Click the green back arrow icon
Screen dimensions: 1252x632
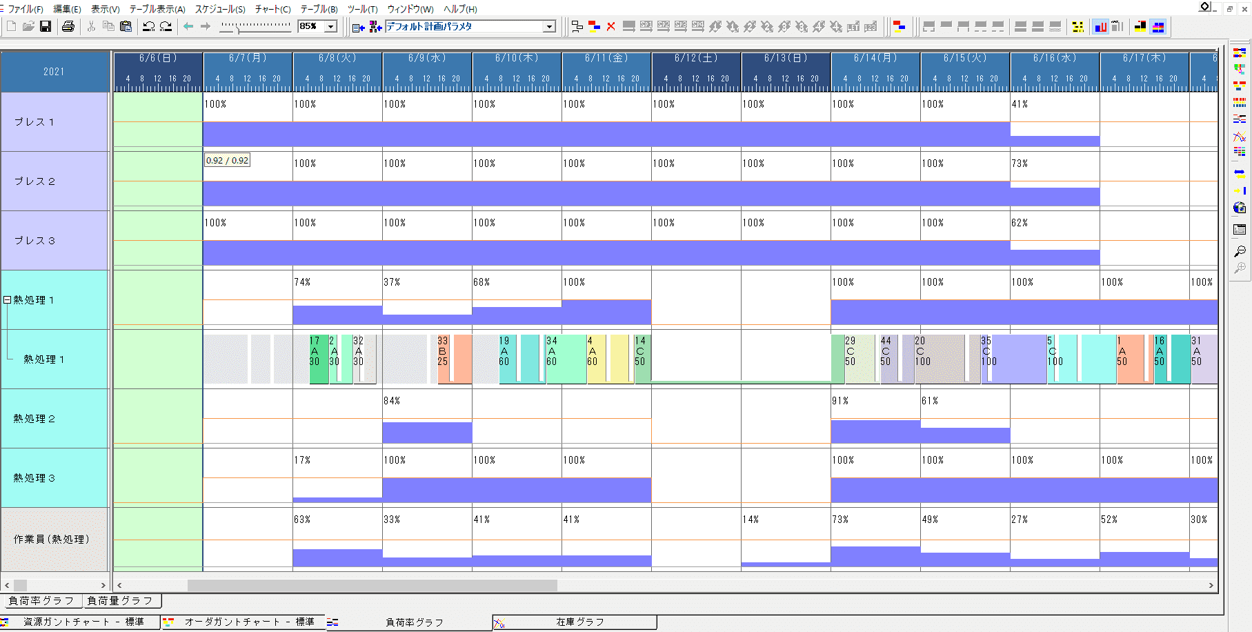click(188, 26)
